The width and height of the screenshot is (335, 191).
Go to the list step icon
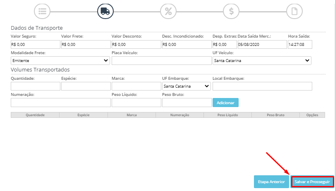[42, 11]
